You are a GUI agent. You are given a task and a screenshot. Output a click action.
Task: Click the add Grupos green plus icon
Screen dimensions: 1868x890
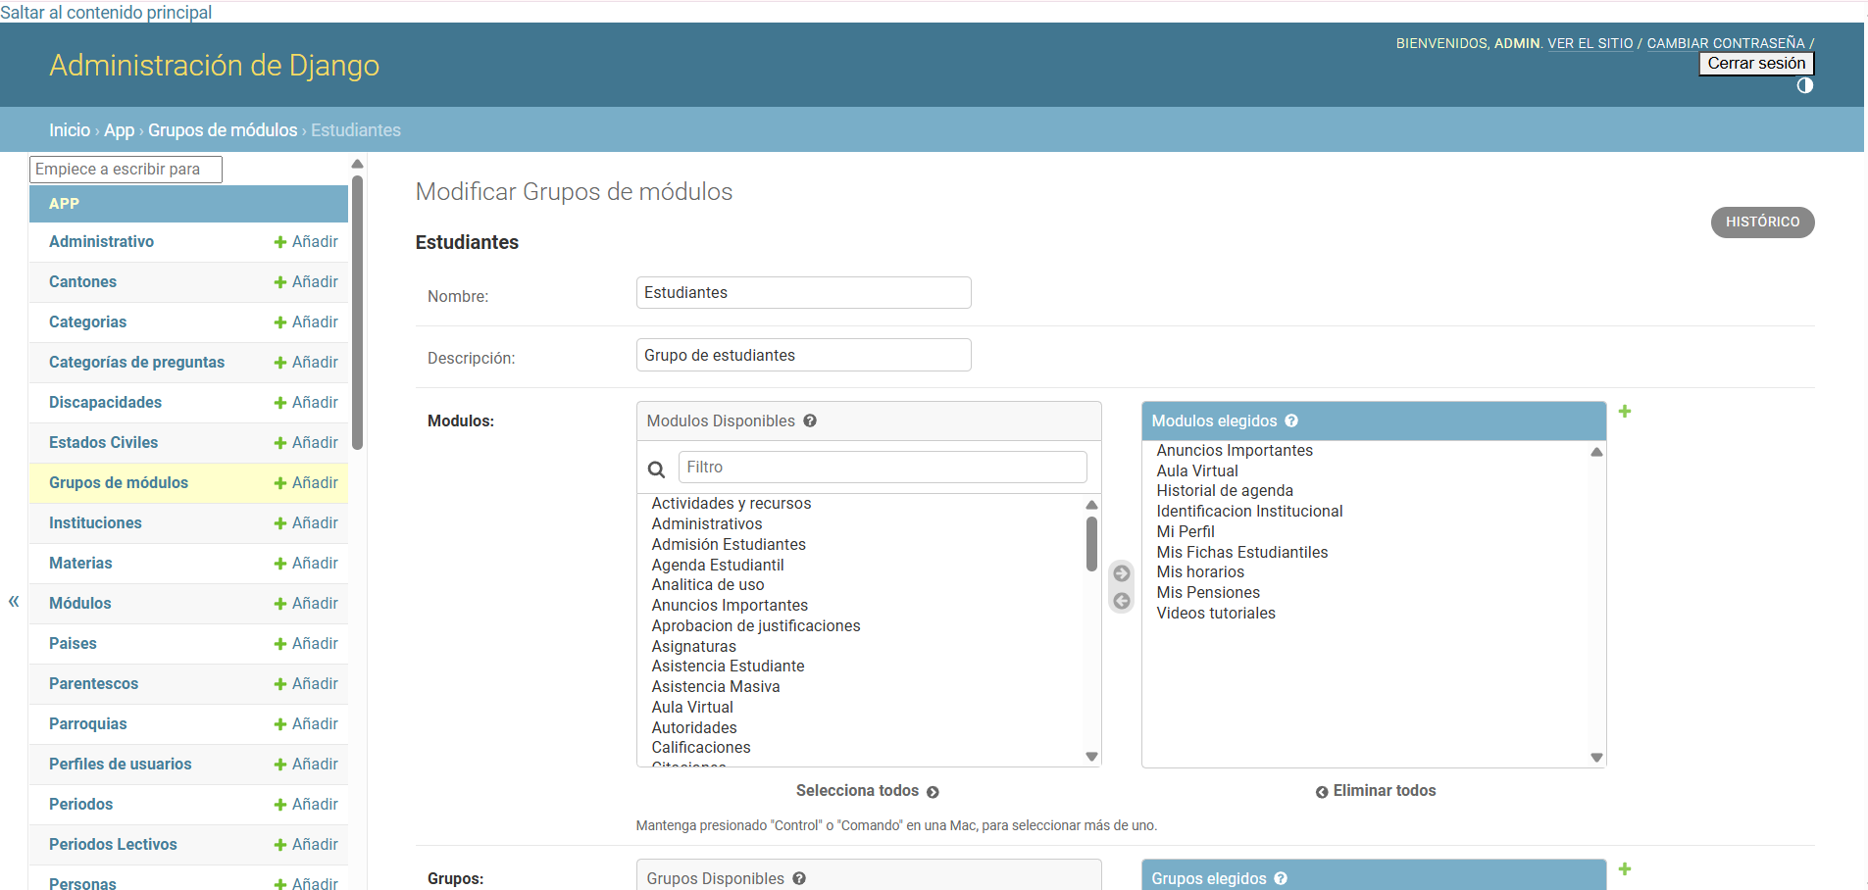1625,869
